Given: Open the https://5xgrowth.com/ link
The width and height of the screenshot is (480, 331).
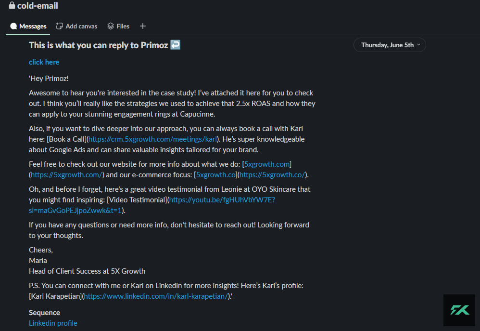Looking at the screenshot, I should click(x=66, y=175).
